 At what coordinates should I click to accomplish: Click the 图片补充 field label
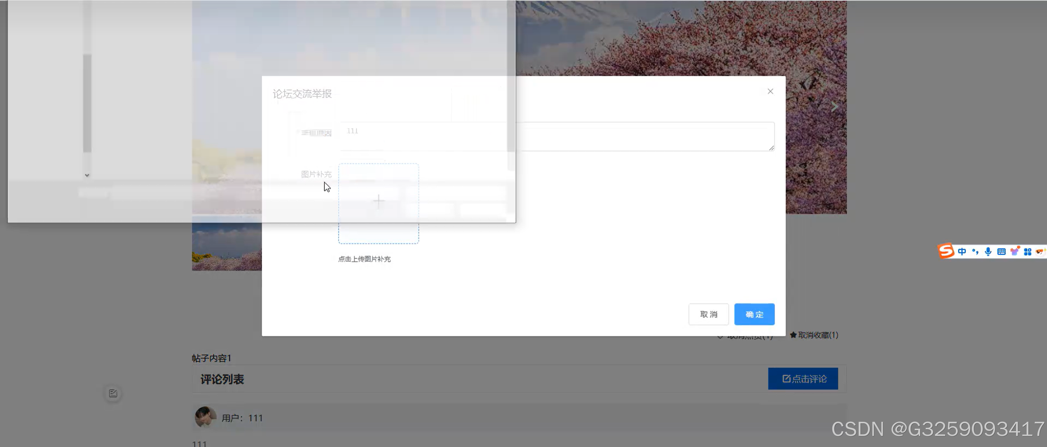coord(316,174)
